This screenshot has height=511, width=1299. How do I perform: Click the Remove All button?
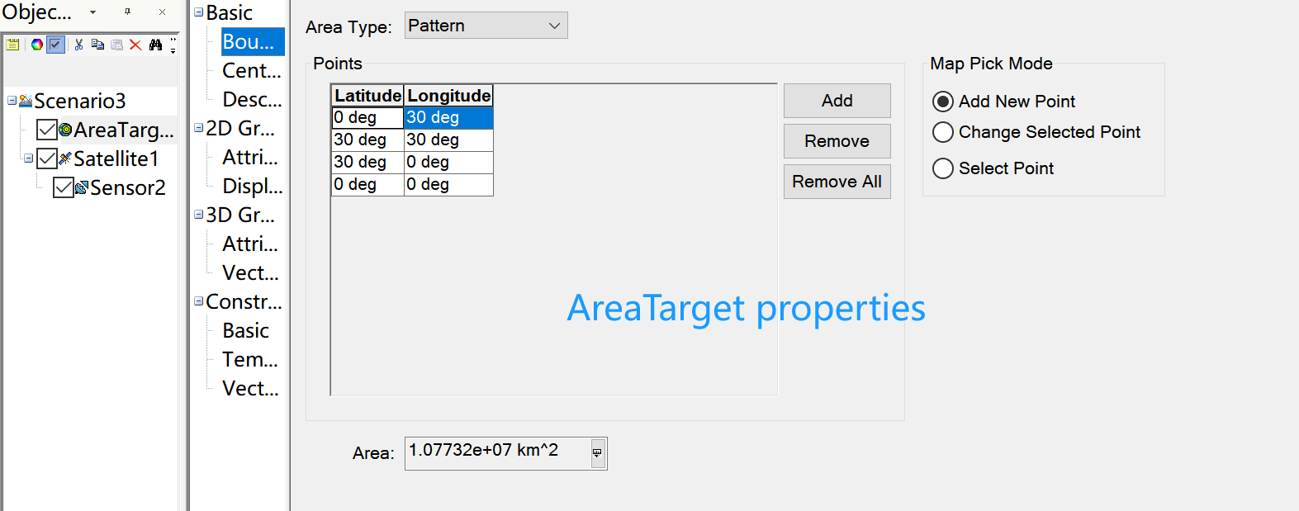coord(837,182)
